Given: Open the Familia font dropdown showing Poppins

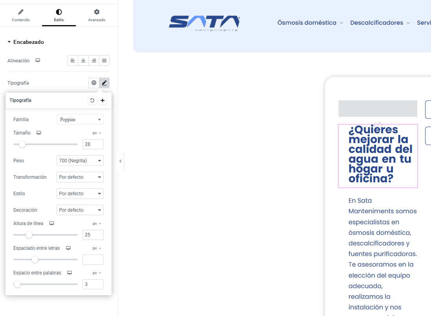Looking at the screenshot, I should pyautogui.click(x=80, y=120).
